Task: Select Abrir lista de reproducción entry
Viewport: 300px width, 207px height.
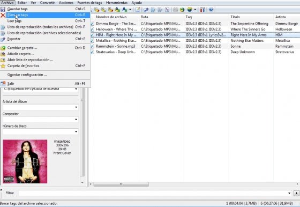Action: [45, 60]
